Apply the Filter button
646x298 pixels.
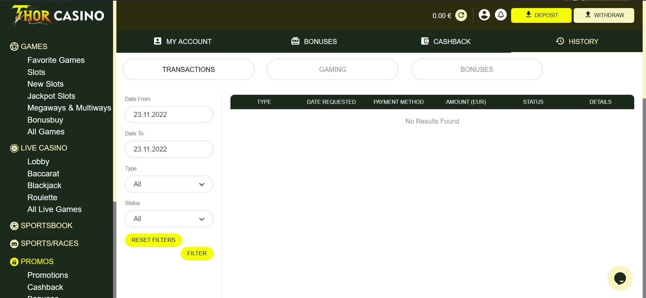(x=197, y=253)
